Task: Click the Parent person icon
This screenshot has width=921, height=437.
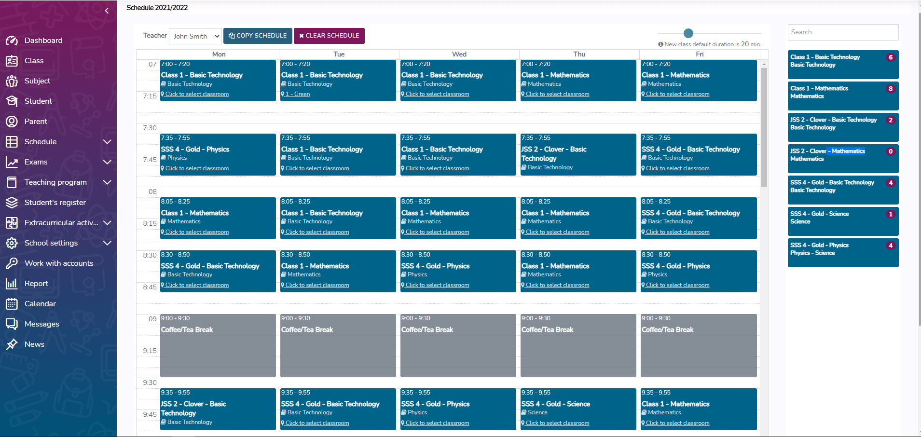Action: pos(12,122)
